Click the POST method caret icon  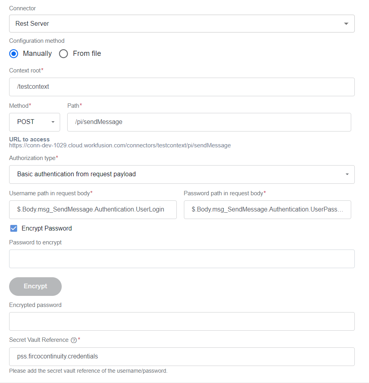[53, 122]
